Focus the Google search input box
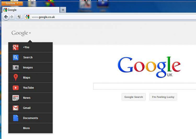The height and width of the screenshot is (139, 196). (145, 86)
